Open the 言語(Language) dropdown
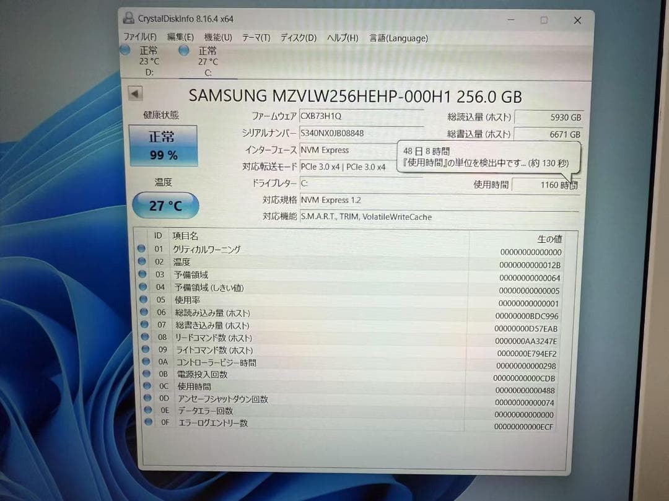This screenshot has width=669, height=501. pyautogui.click(x=398, y=38)
